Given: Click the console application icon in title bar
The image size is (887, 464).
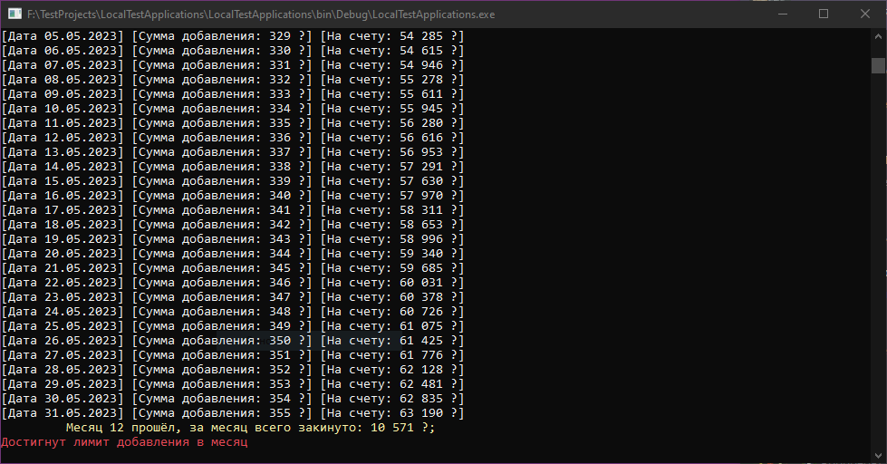Looking at the screenshot, I should [x=14, y=14].
